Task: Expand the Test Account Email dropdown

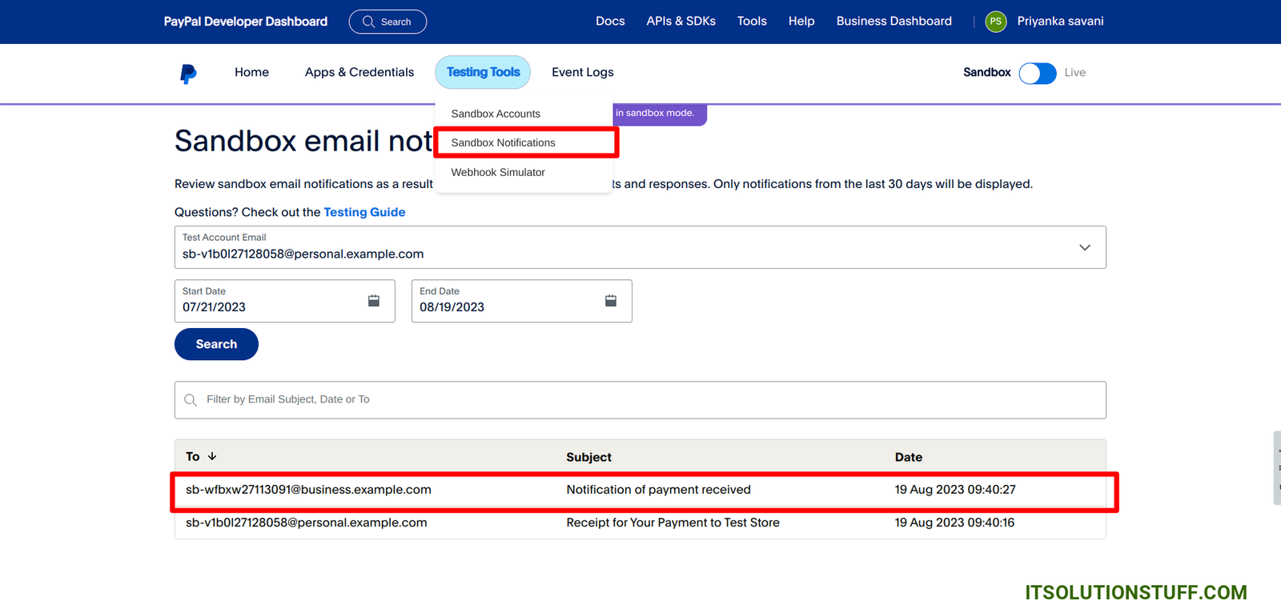Action: point(1084,247)
